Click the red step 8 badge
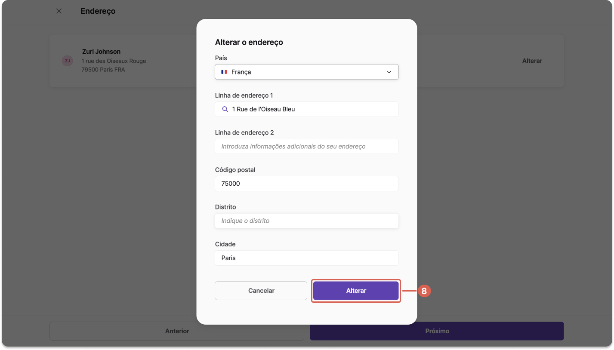This screenshot has width=614, height=350. tap(424, 291)
